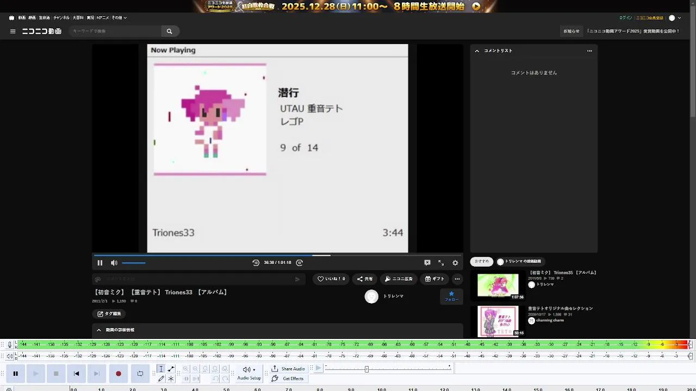Collapse the コメントリスト panel
This screenshot has width=696, height=391.
click(x=477, y=51)
